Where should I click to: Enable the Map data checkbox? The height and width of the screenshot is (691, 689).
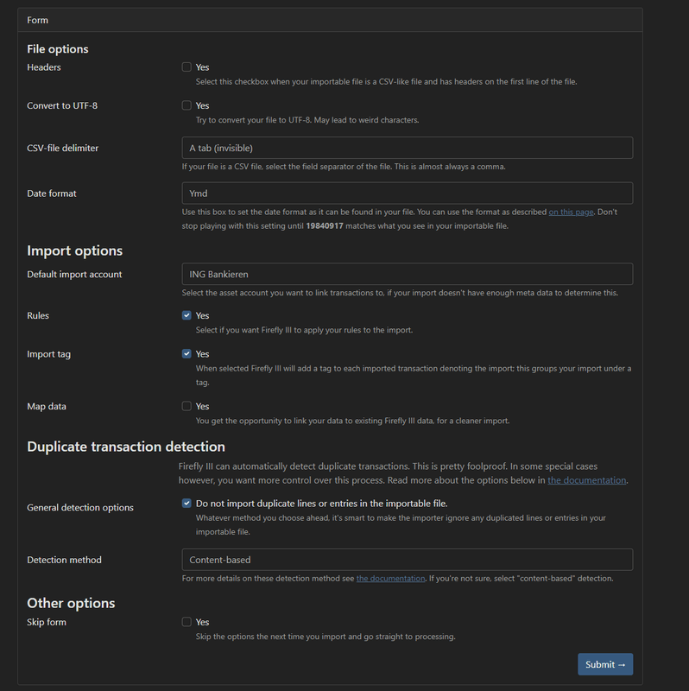click(186, 406)
